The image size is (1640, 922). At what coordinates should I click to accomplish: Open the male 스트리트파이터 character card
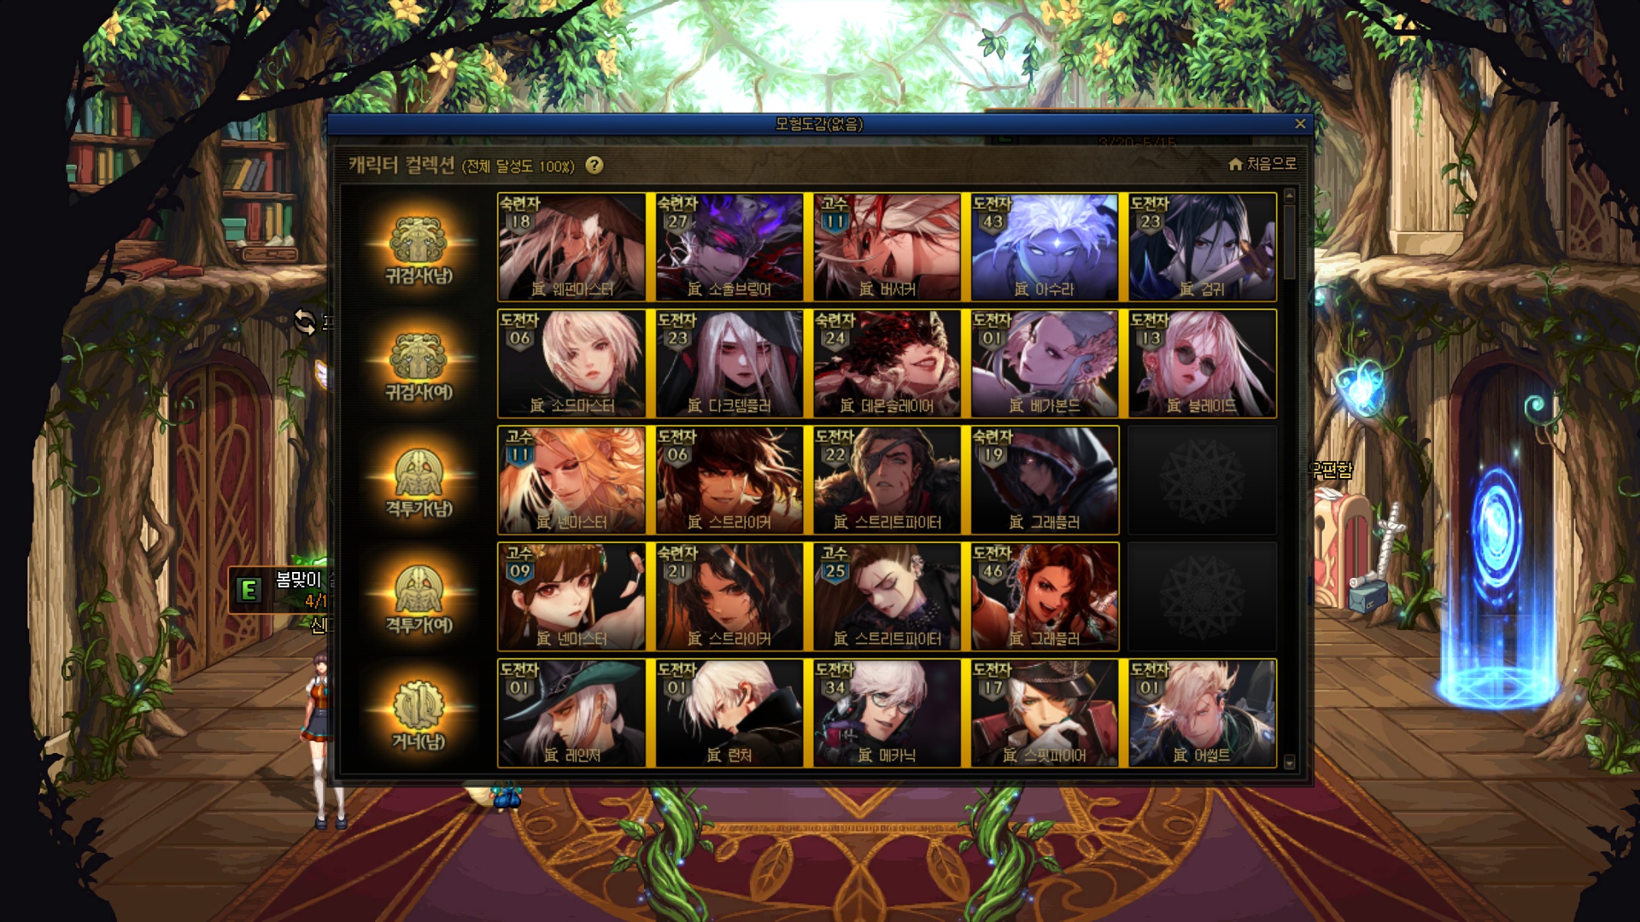tap(887, 480)
